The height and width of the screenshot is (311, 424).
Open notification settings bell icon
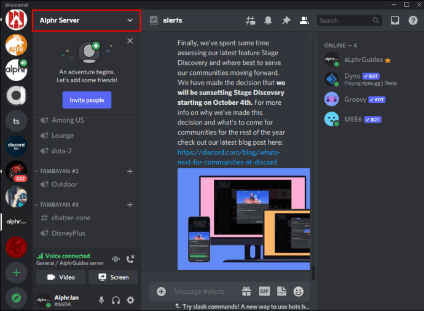click(x=268, y=20)
